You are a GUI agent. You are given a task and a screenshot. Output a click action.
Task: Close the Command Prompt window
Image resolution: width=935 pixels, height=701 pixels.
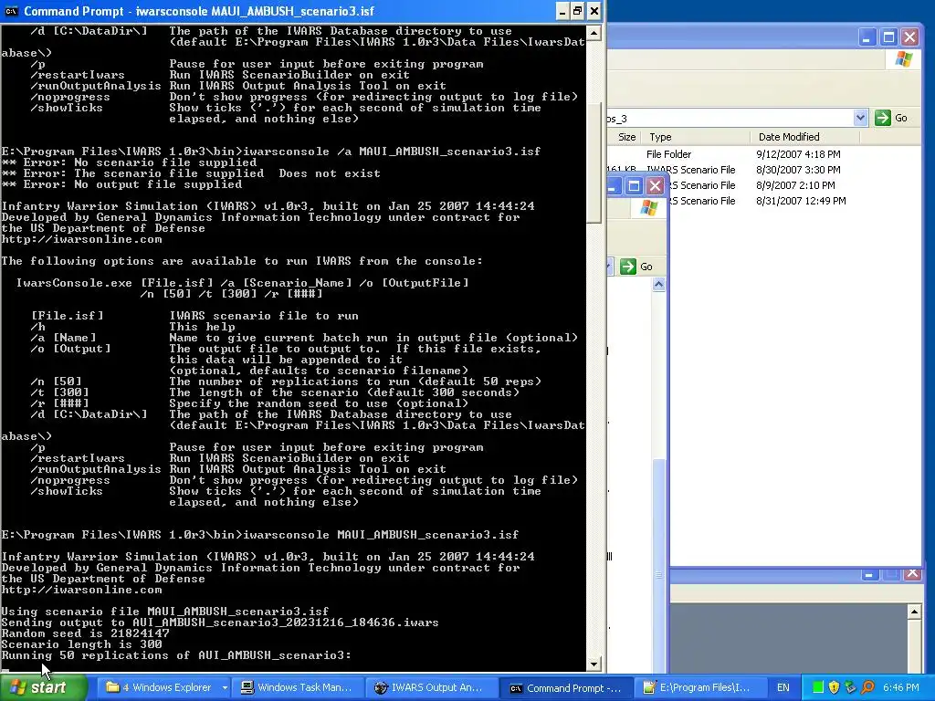(594, 11)
